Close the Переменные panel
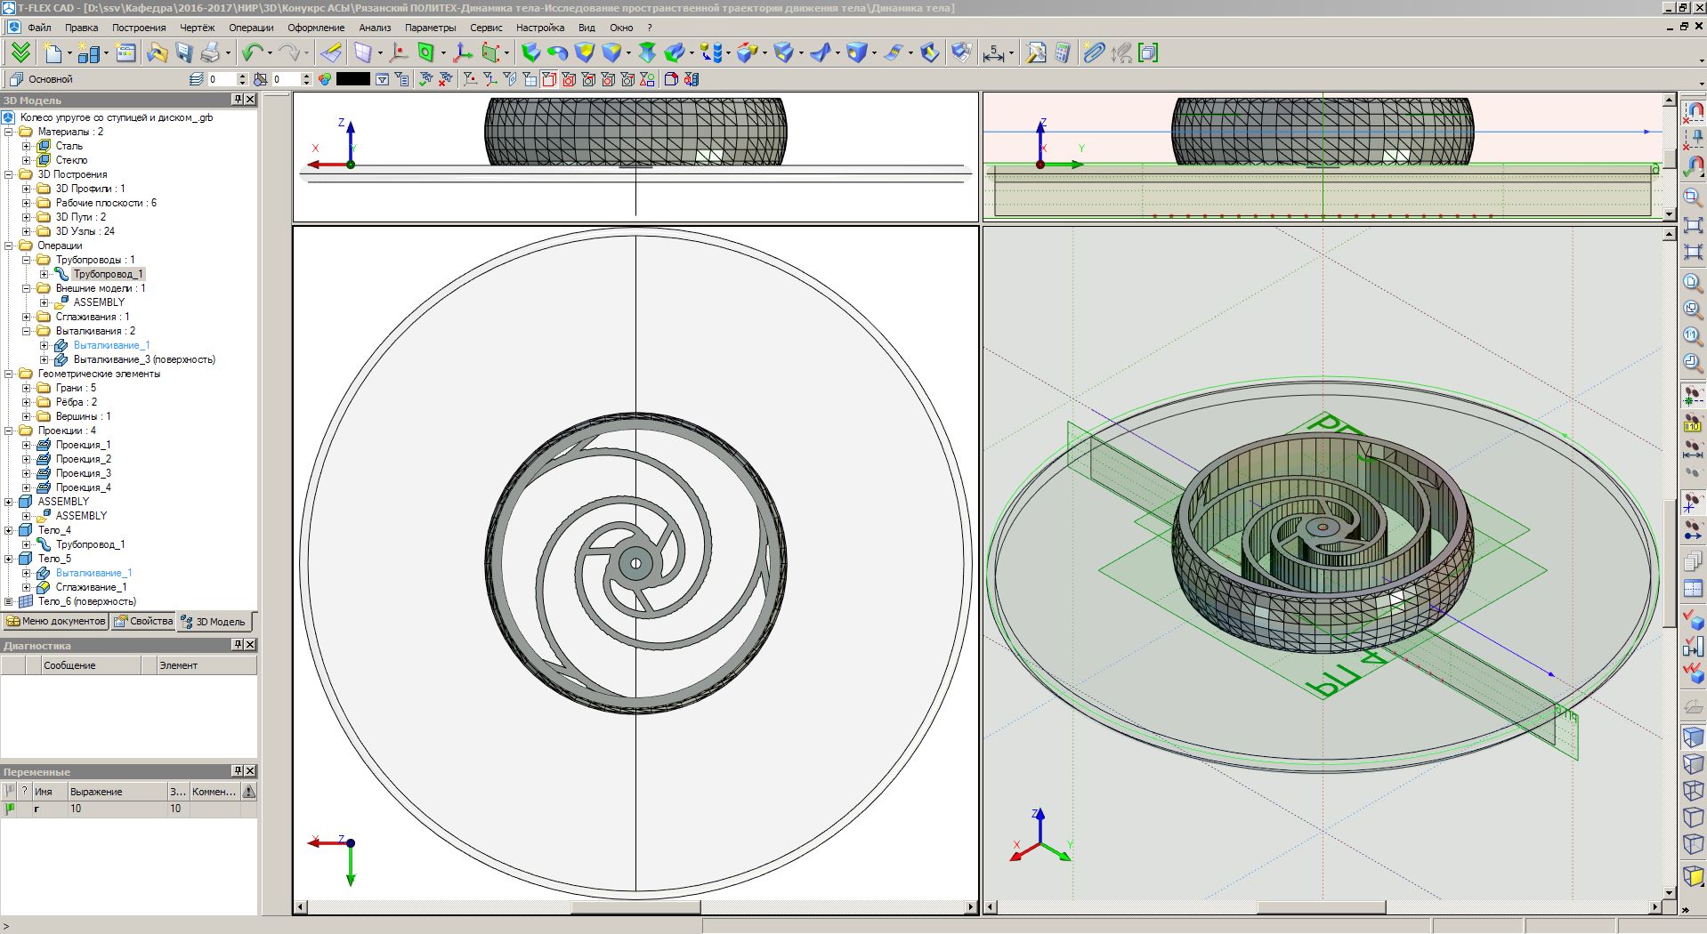Viewport: 1707px width, 934px height. 250,771
